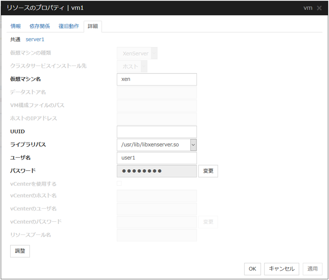The height and width of the screenshot is (280, 329).
Task: Open the 依存関係 tab
Action: (x=40, y=26)
